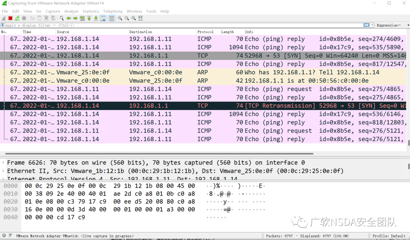The height and width of the screenshot is (240, 410).
Task: Open the Help menu
Action: pyautogui.click(x=165, y=11)
